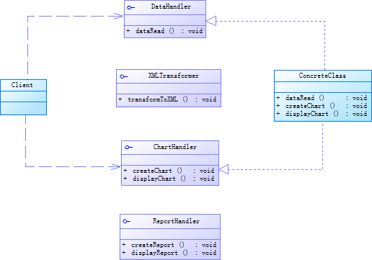The height and width of the screenshot is (260, 372).
Task: Click the XMLTransformer interface lollipop icon
Action: click(x=123, y=76)
